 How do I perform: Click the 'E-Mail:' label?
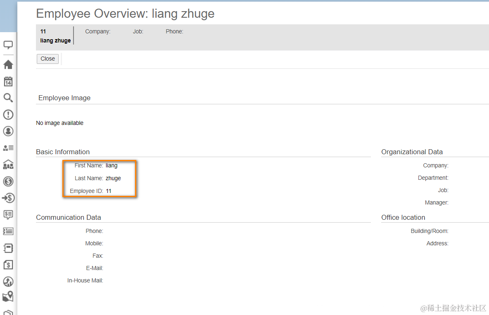(x=95, y=268)
